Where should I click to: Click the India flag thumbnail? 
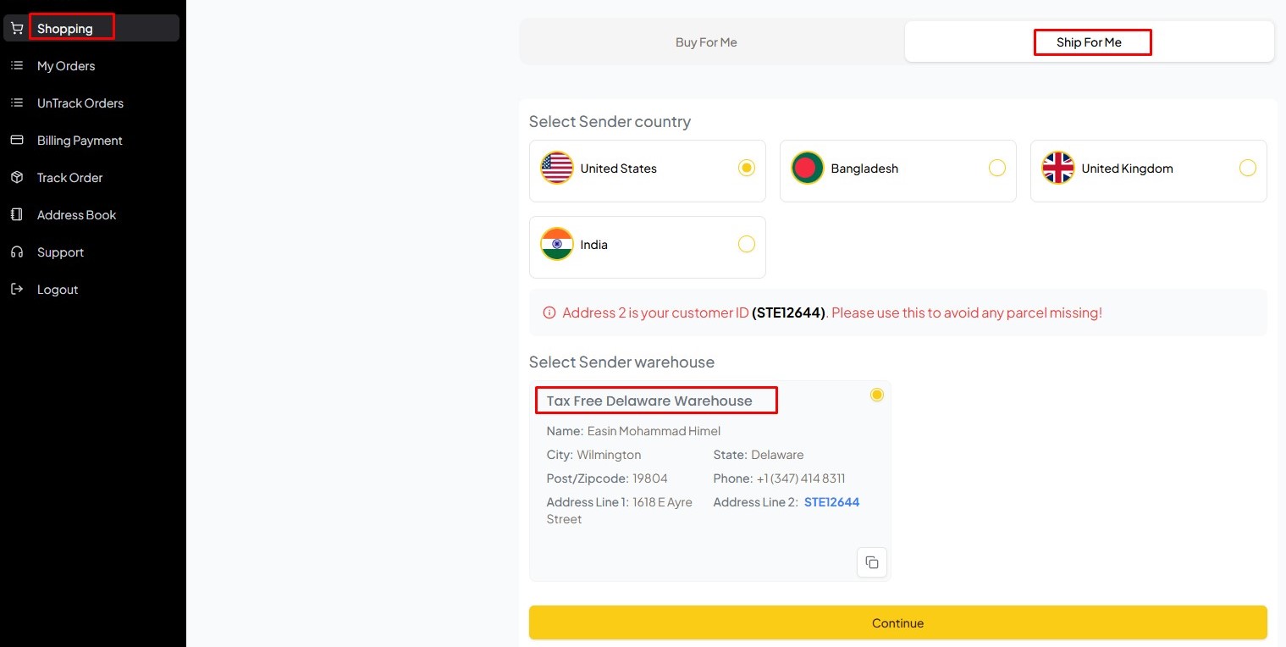pyautogui.click(x=557, y=244)
